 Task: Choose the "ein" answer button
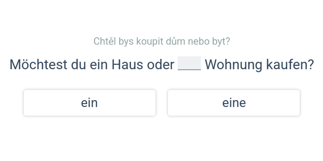point(89,103)
